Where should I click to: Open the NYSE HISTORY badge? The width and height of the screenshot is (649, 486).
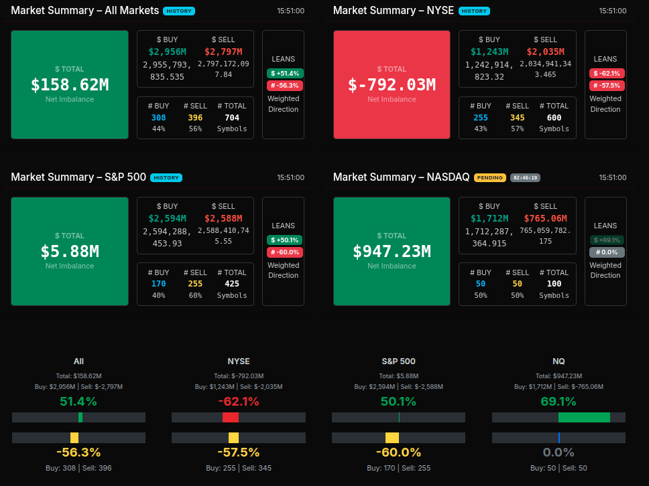point(474,11)
